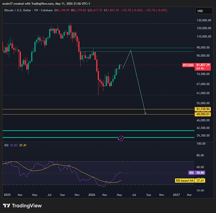Click the 110,000.00 price axis label
The width and height of the screenshot is (216, 213).
(x=204, y=37)
